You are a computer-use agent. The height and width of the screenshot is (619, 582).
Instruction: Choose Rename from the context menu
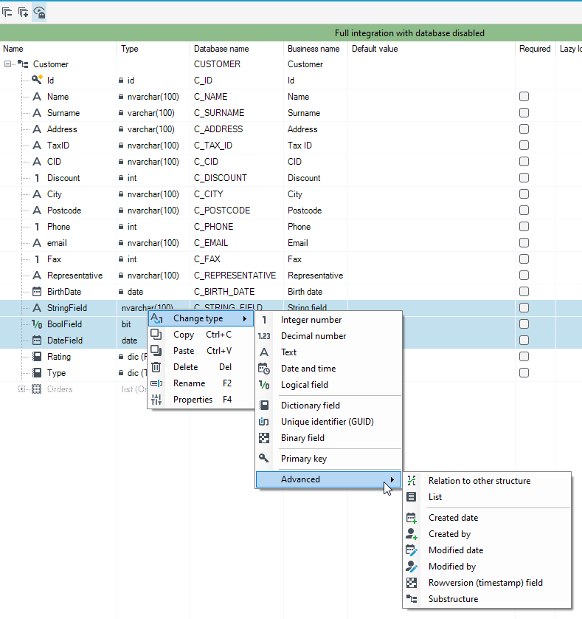pyautogui.click(x=201, y=383)
